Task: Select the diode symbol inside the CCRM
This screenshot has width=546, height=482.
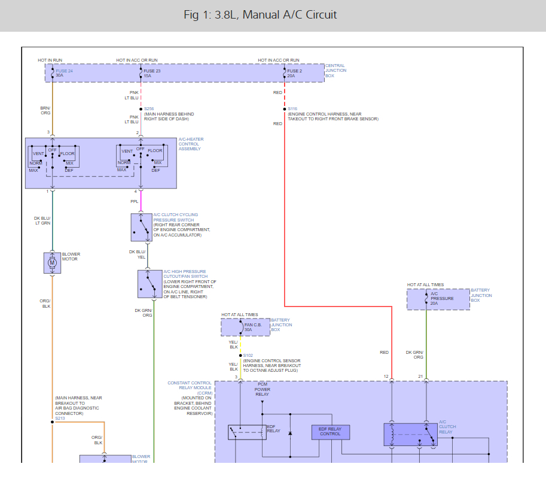Action: tap(290, 433)
